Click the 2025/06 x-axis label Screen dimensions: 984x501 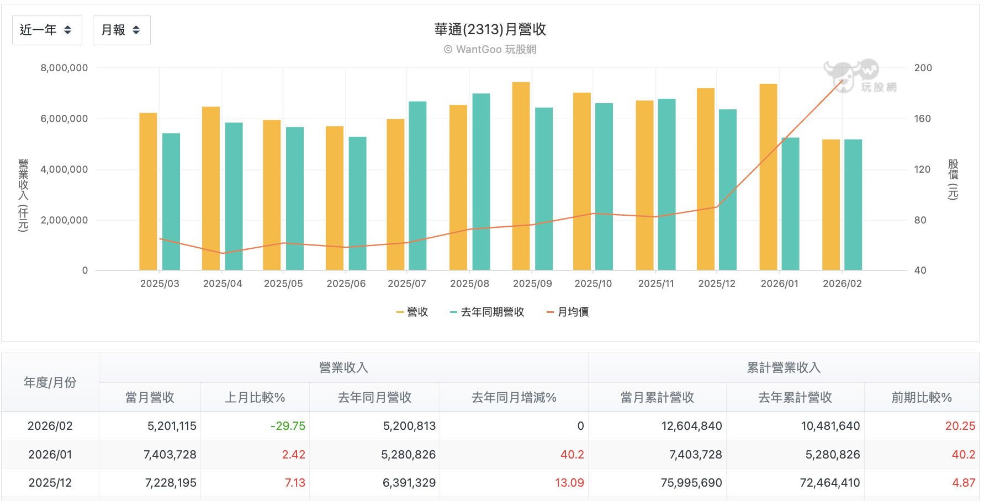(346, 284)
